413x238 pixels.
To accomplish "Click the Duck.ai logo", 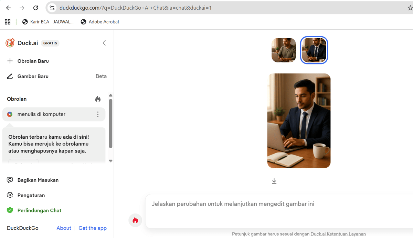I will [x=10, y=43].
